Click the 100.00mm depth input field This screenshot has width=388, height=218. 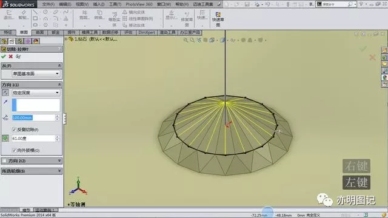pos(33,117)
